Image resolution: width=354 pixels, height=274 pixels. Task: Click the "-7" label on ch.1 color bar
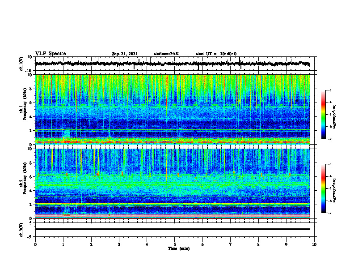(329, 139)
